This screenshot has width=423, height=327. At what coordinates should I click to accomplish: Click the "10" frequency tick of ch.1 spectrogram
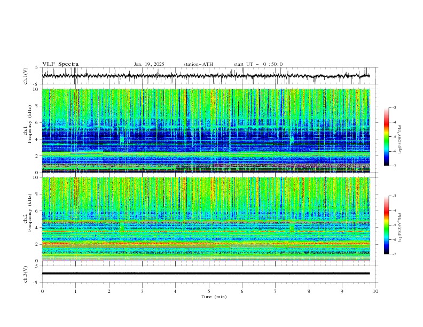[36, 89]
